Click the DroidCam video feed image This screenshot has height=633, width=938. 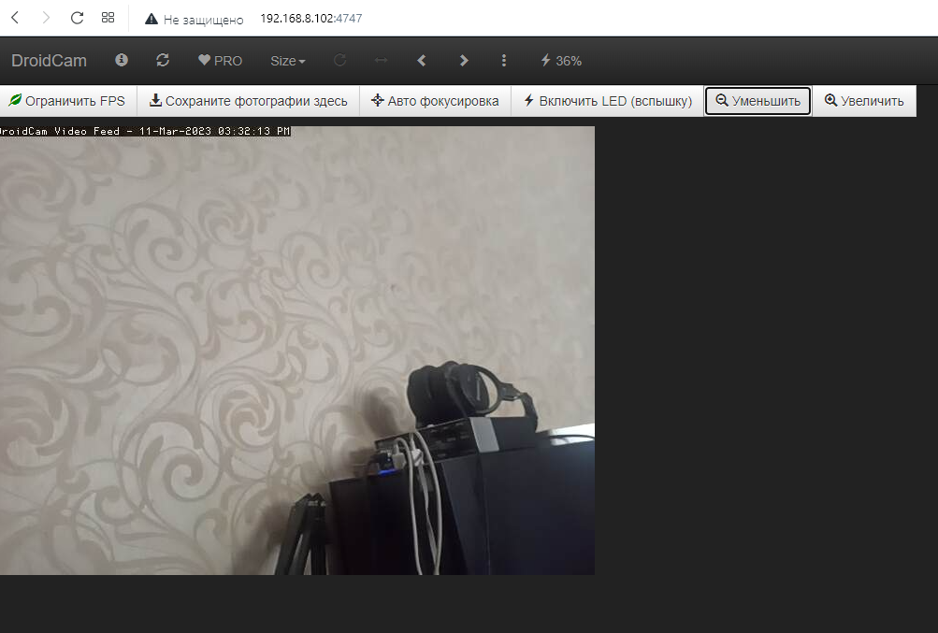click(297, 351)
